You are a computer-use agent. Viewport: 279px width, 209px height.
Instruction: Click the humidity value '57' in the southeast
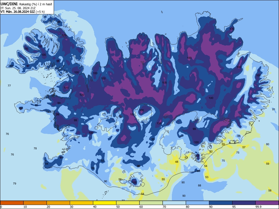(x=244, y=147)
